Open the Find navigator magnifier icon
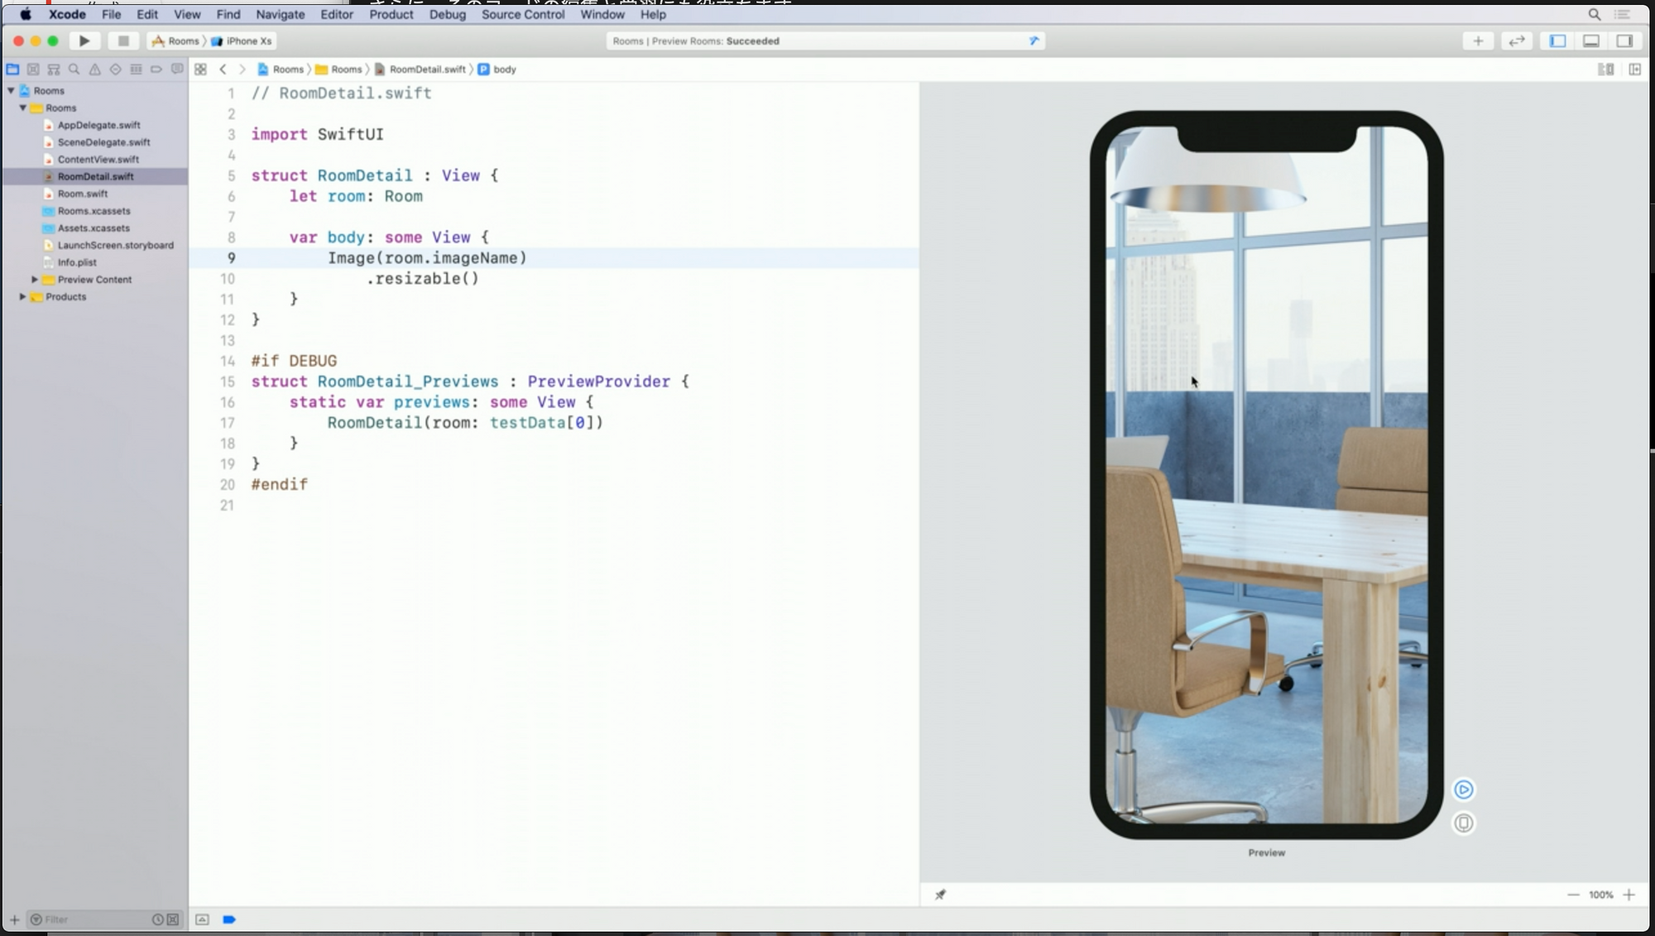 (x=74, y=70)
